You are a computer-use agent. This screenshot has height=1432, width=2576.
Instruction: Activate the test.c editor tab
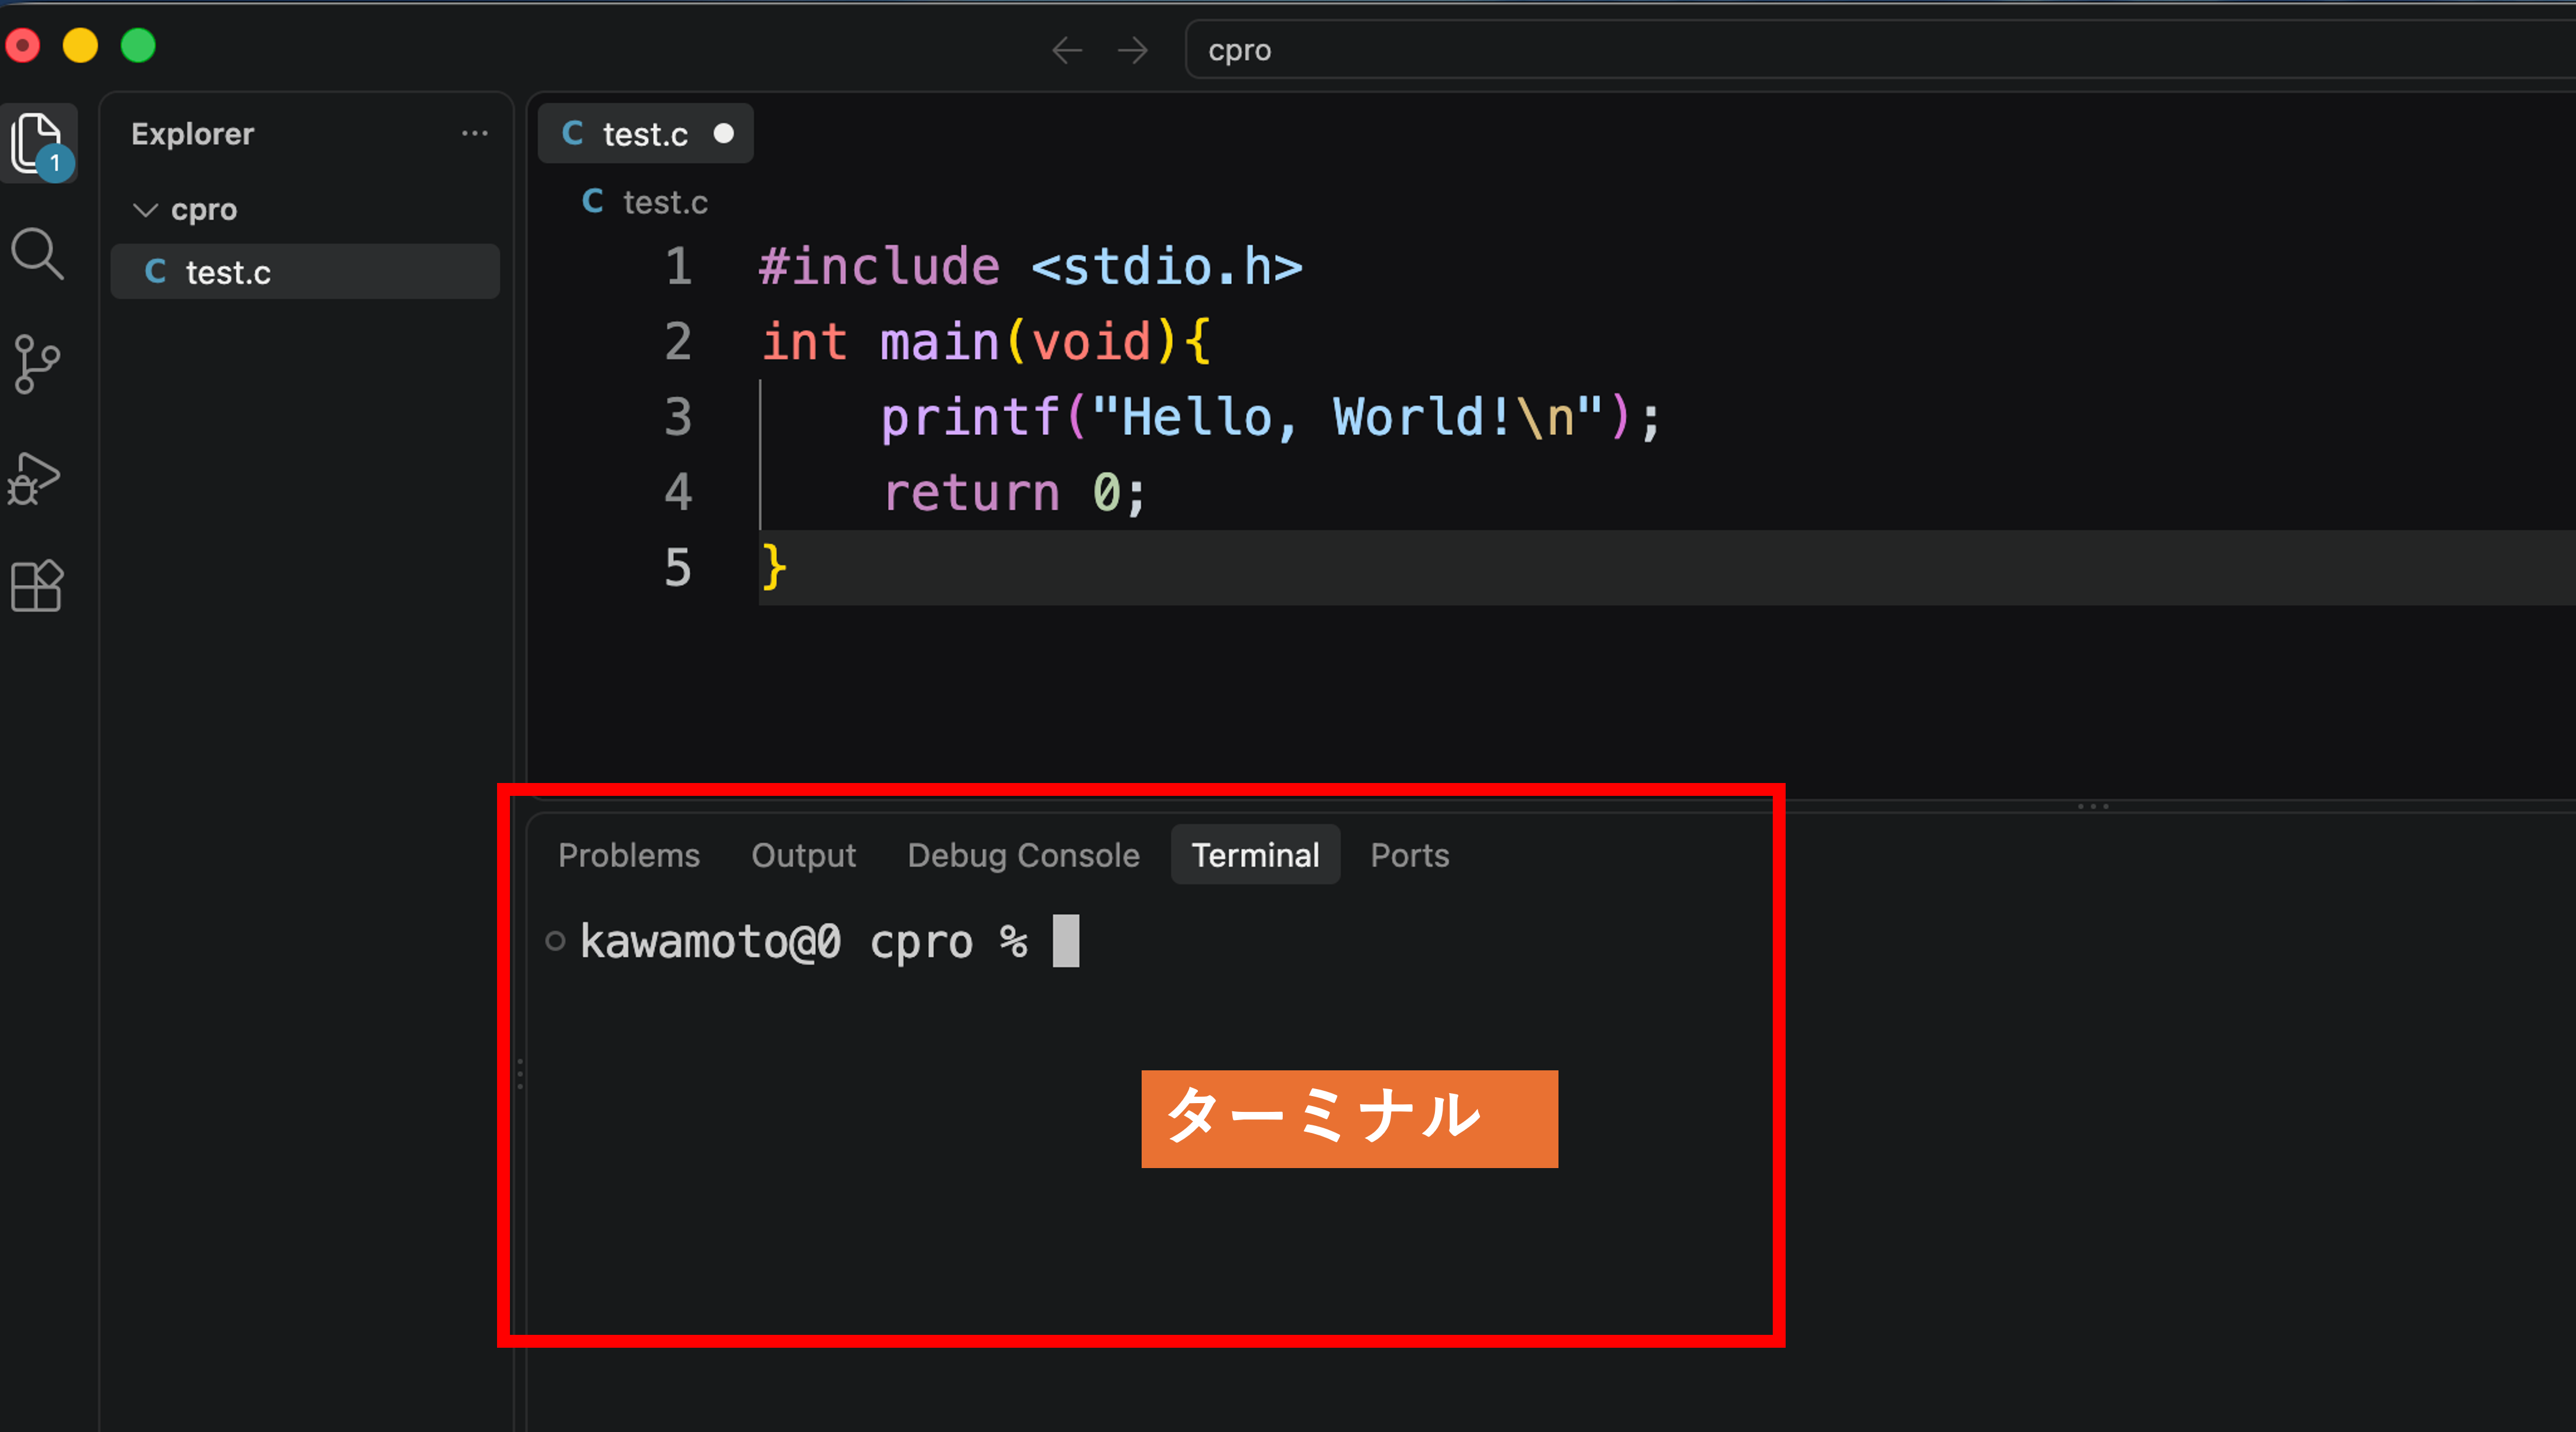(645, 133)
